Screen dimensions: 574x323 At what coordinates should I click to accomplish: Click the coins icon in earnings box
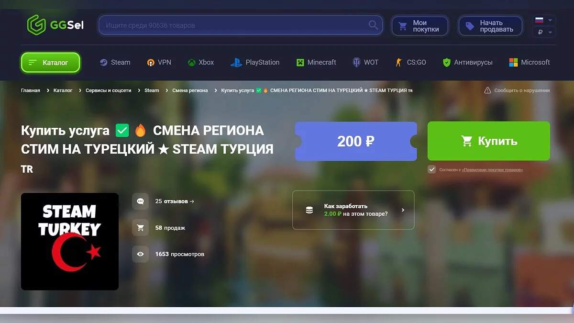click(309, 210)
